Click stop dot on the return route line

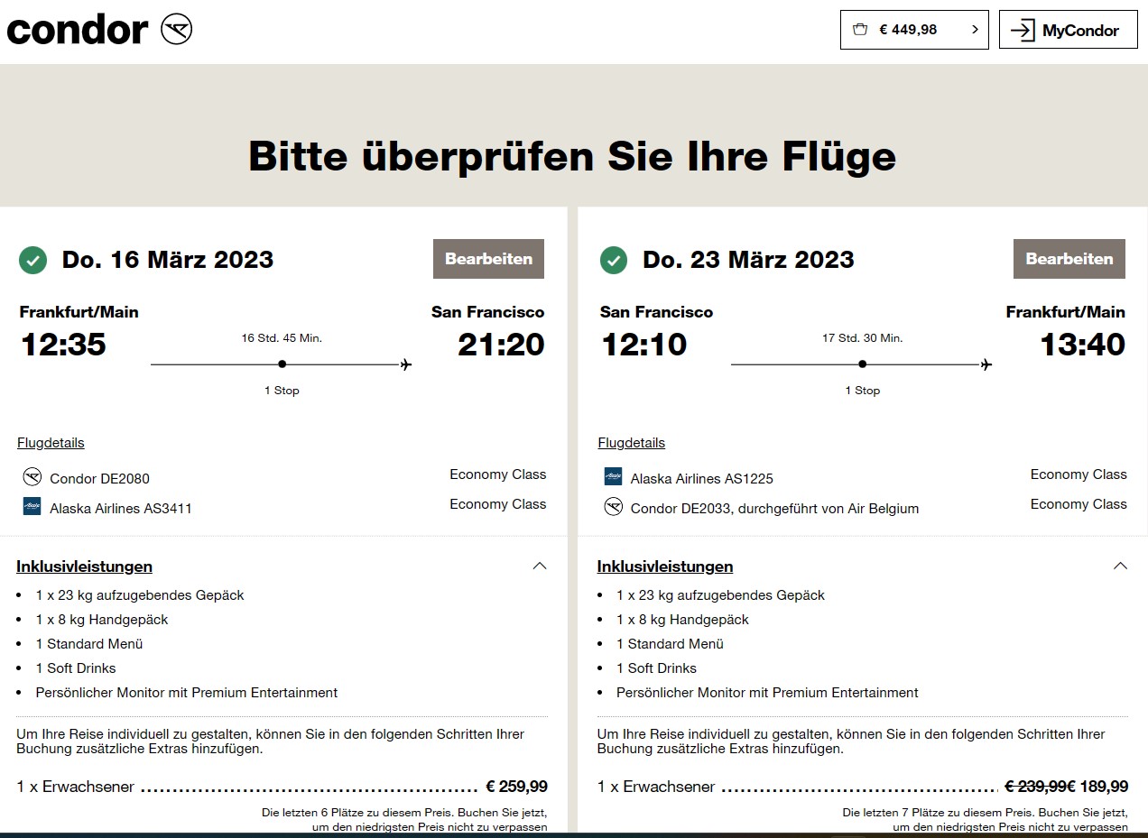[863, 364]
